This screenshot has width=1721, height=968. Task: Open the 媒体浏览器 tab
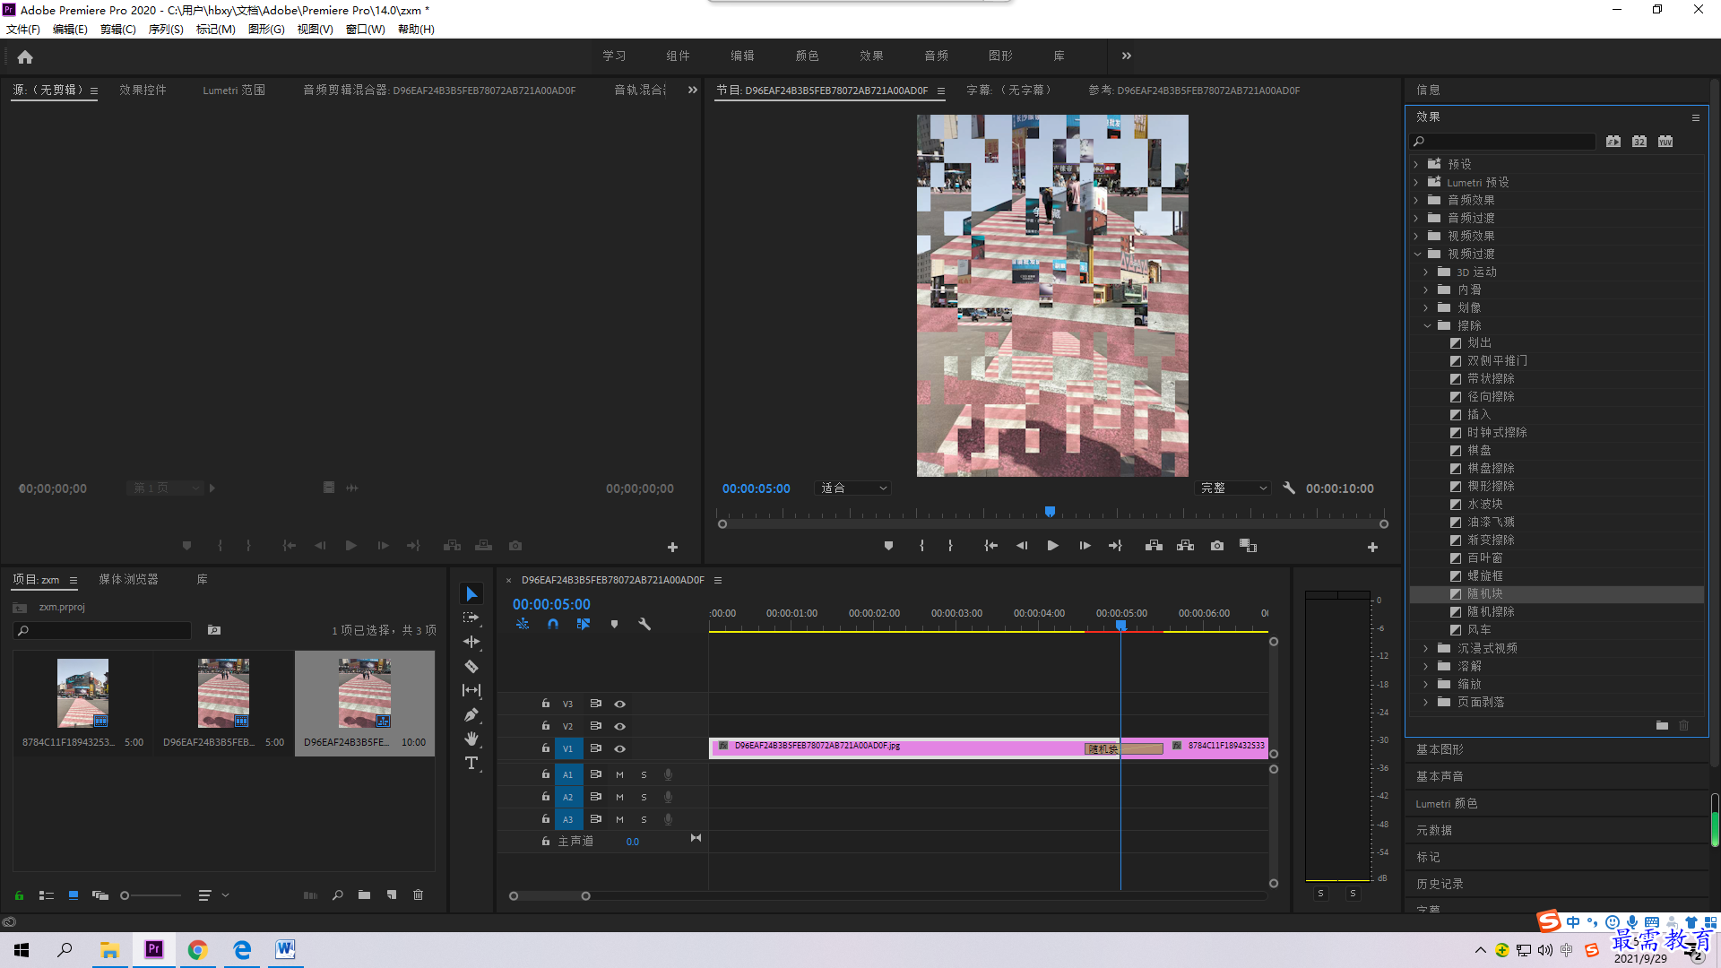[x=128, y=579]
